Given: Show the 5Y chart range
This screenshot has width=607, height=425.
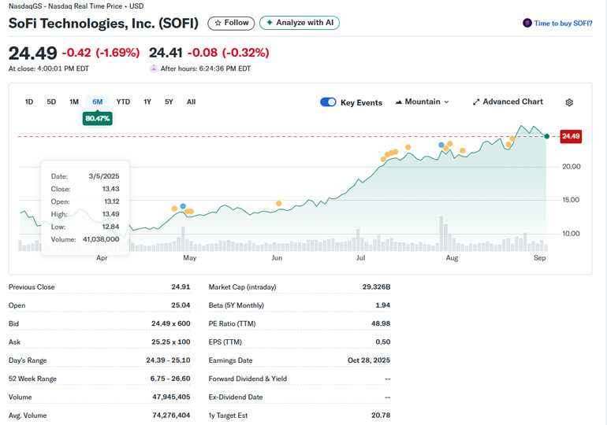Looking at the screenshot, I should click(x=169, y=102).
